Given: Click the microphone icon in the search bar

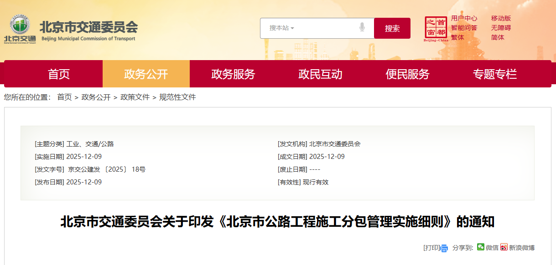Looking at the screenshot, I should pyautogui.click(x=363, y=28).
